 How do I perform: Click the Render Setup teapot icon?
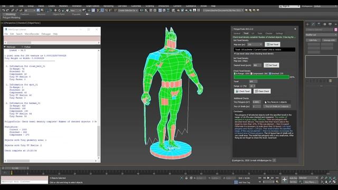click(179, 11)
